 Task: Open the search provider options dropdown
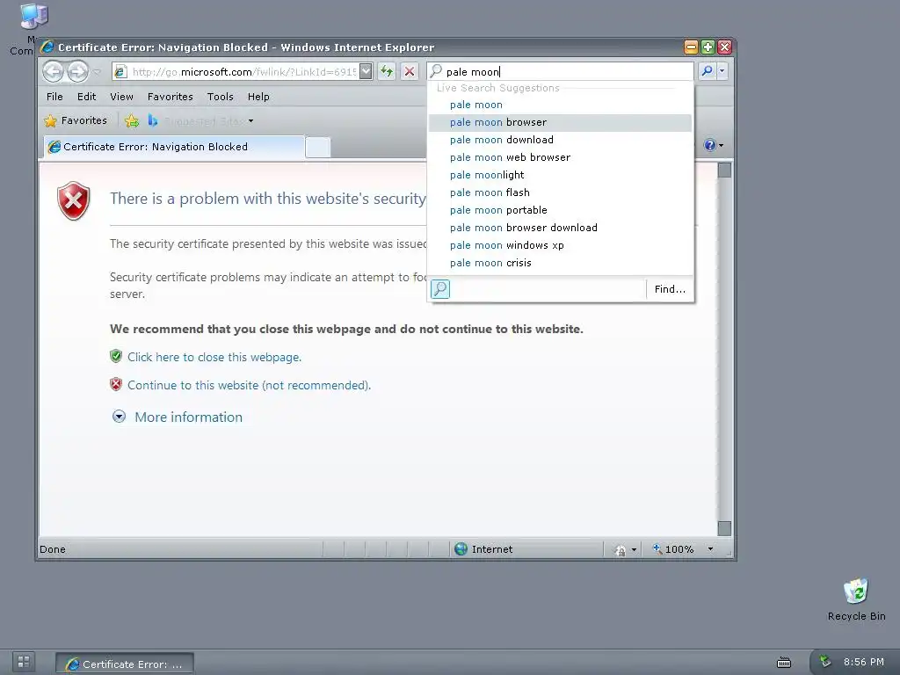tap(722, 71)
